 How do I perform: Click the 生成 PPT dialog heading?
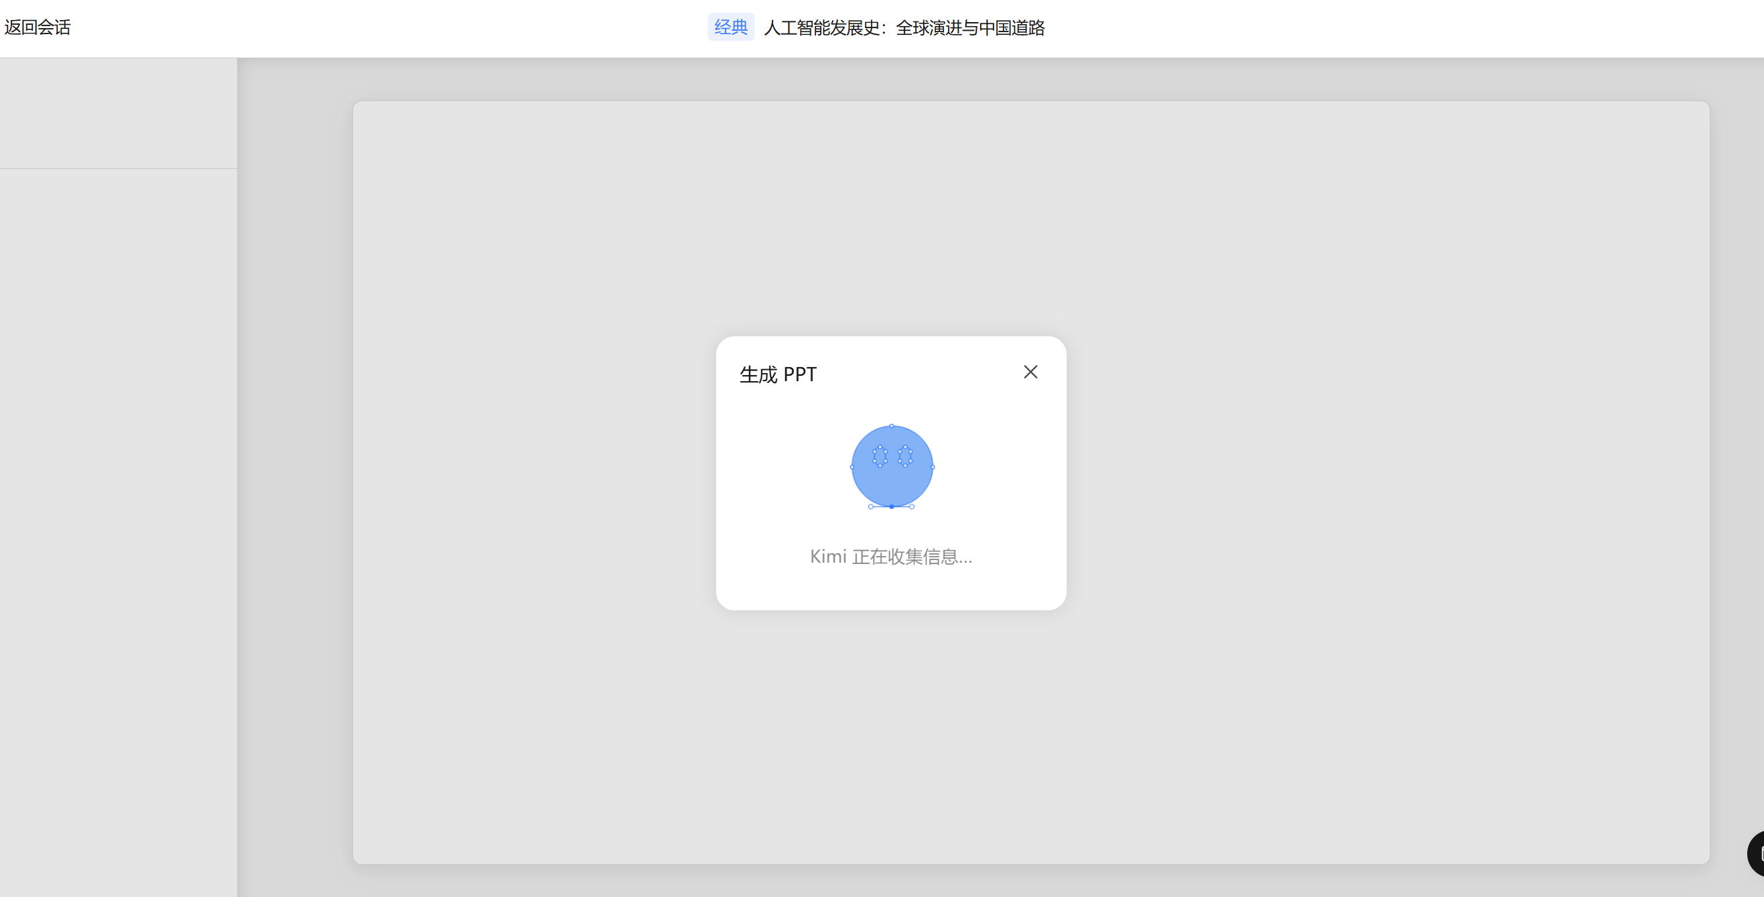click(x=778, y=374)
